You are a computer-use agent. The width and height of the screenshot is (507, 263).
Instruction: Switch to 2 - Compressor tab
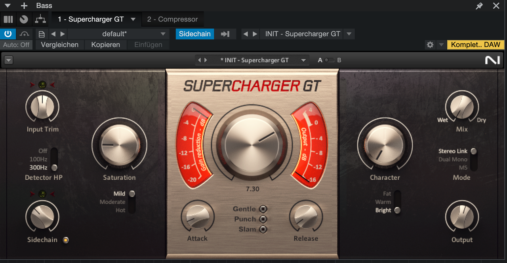pos(172,19)
